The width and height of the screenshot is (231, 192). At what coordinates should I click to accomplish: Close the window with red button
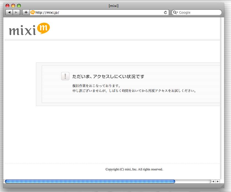(7, 6)
